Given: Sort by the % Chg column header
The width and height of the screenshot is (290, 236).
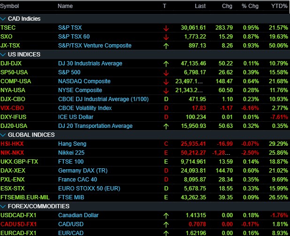Looking at the screenshot, I should [x=250, y=6].
